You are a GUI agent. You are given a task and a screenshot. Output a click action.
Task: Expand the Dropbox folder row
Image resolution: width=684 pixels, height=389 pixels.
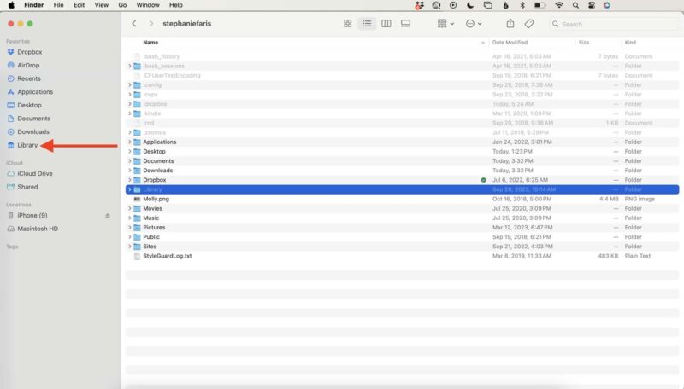pos(130,180)
